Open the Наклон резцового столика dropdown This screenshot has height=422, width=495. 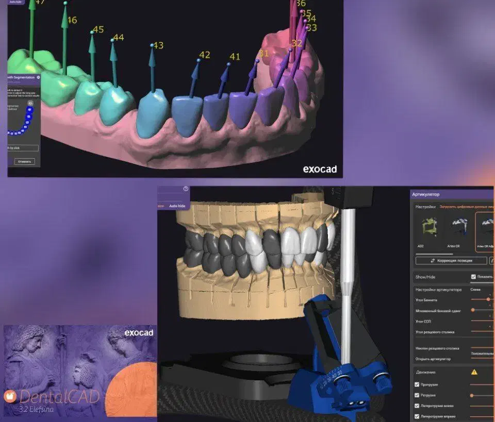point(482,353)
